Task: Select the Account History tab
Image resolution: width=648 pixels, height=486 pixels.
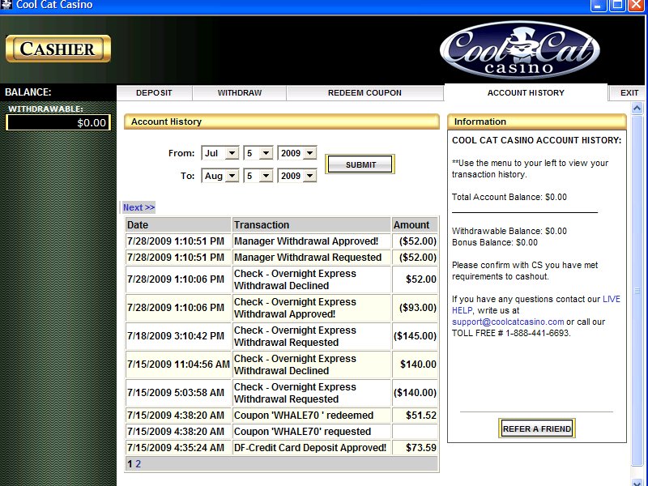Action: pyautogui.click(x=526, y=93)
